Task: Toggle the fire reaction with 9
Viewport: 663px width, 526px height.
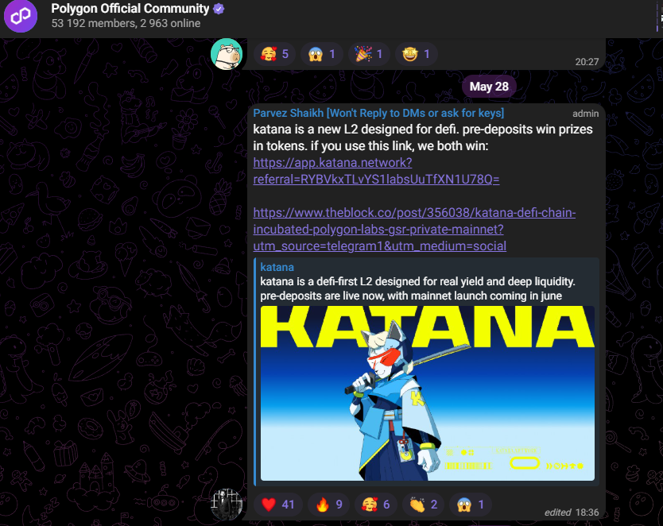Action: point(329,504)
